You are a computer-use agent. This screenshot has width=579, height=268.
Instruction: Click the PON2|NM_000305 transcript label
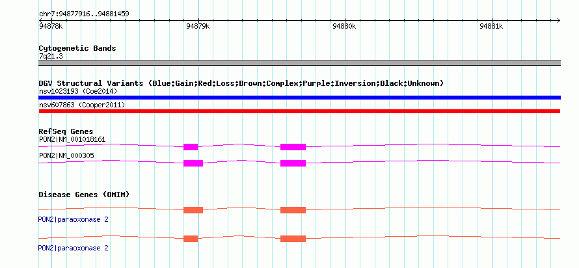coord(66,155)
